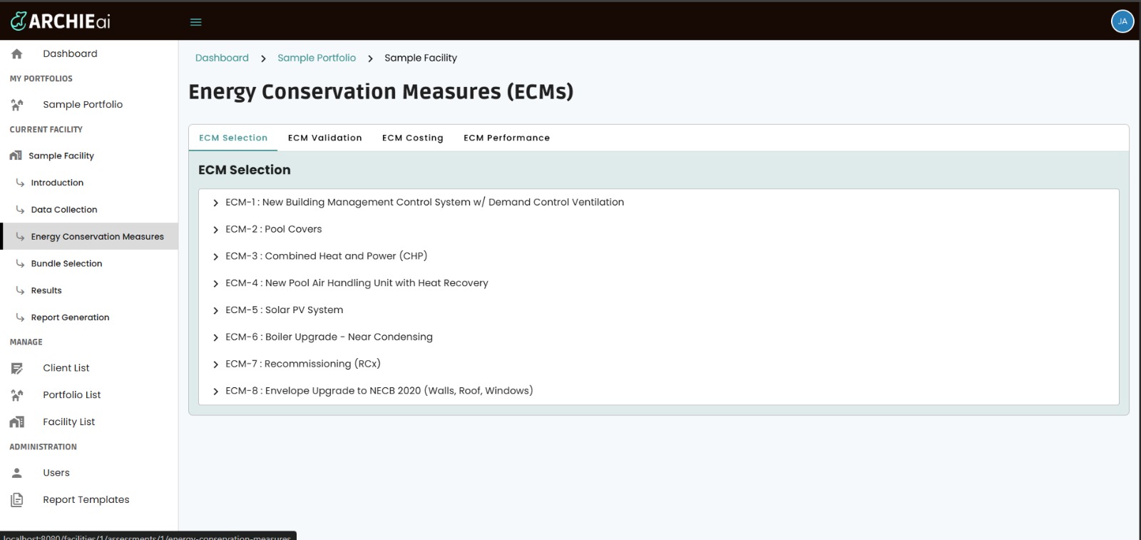Go to Introduction section
Screen dimensions: 1141x540
pyautogui.click(x=57, y=183)
